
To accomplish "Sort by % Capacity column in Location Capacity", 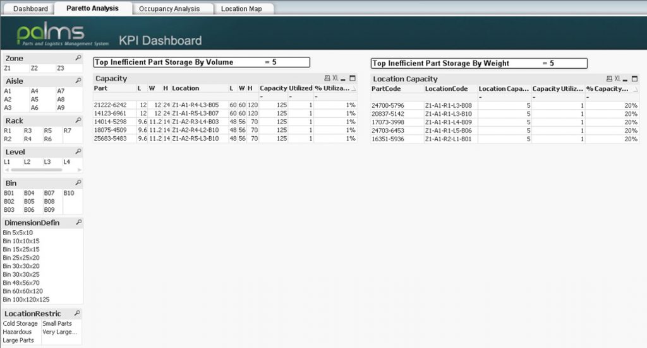I will [609, 89].
